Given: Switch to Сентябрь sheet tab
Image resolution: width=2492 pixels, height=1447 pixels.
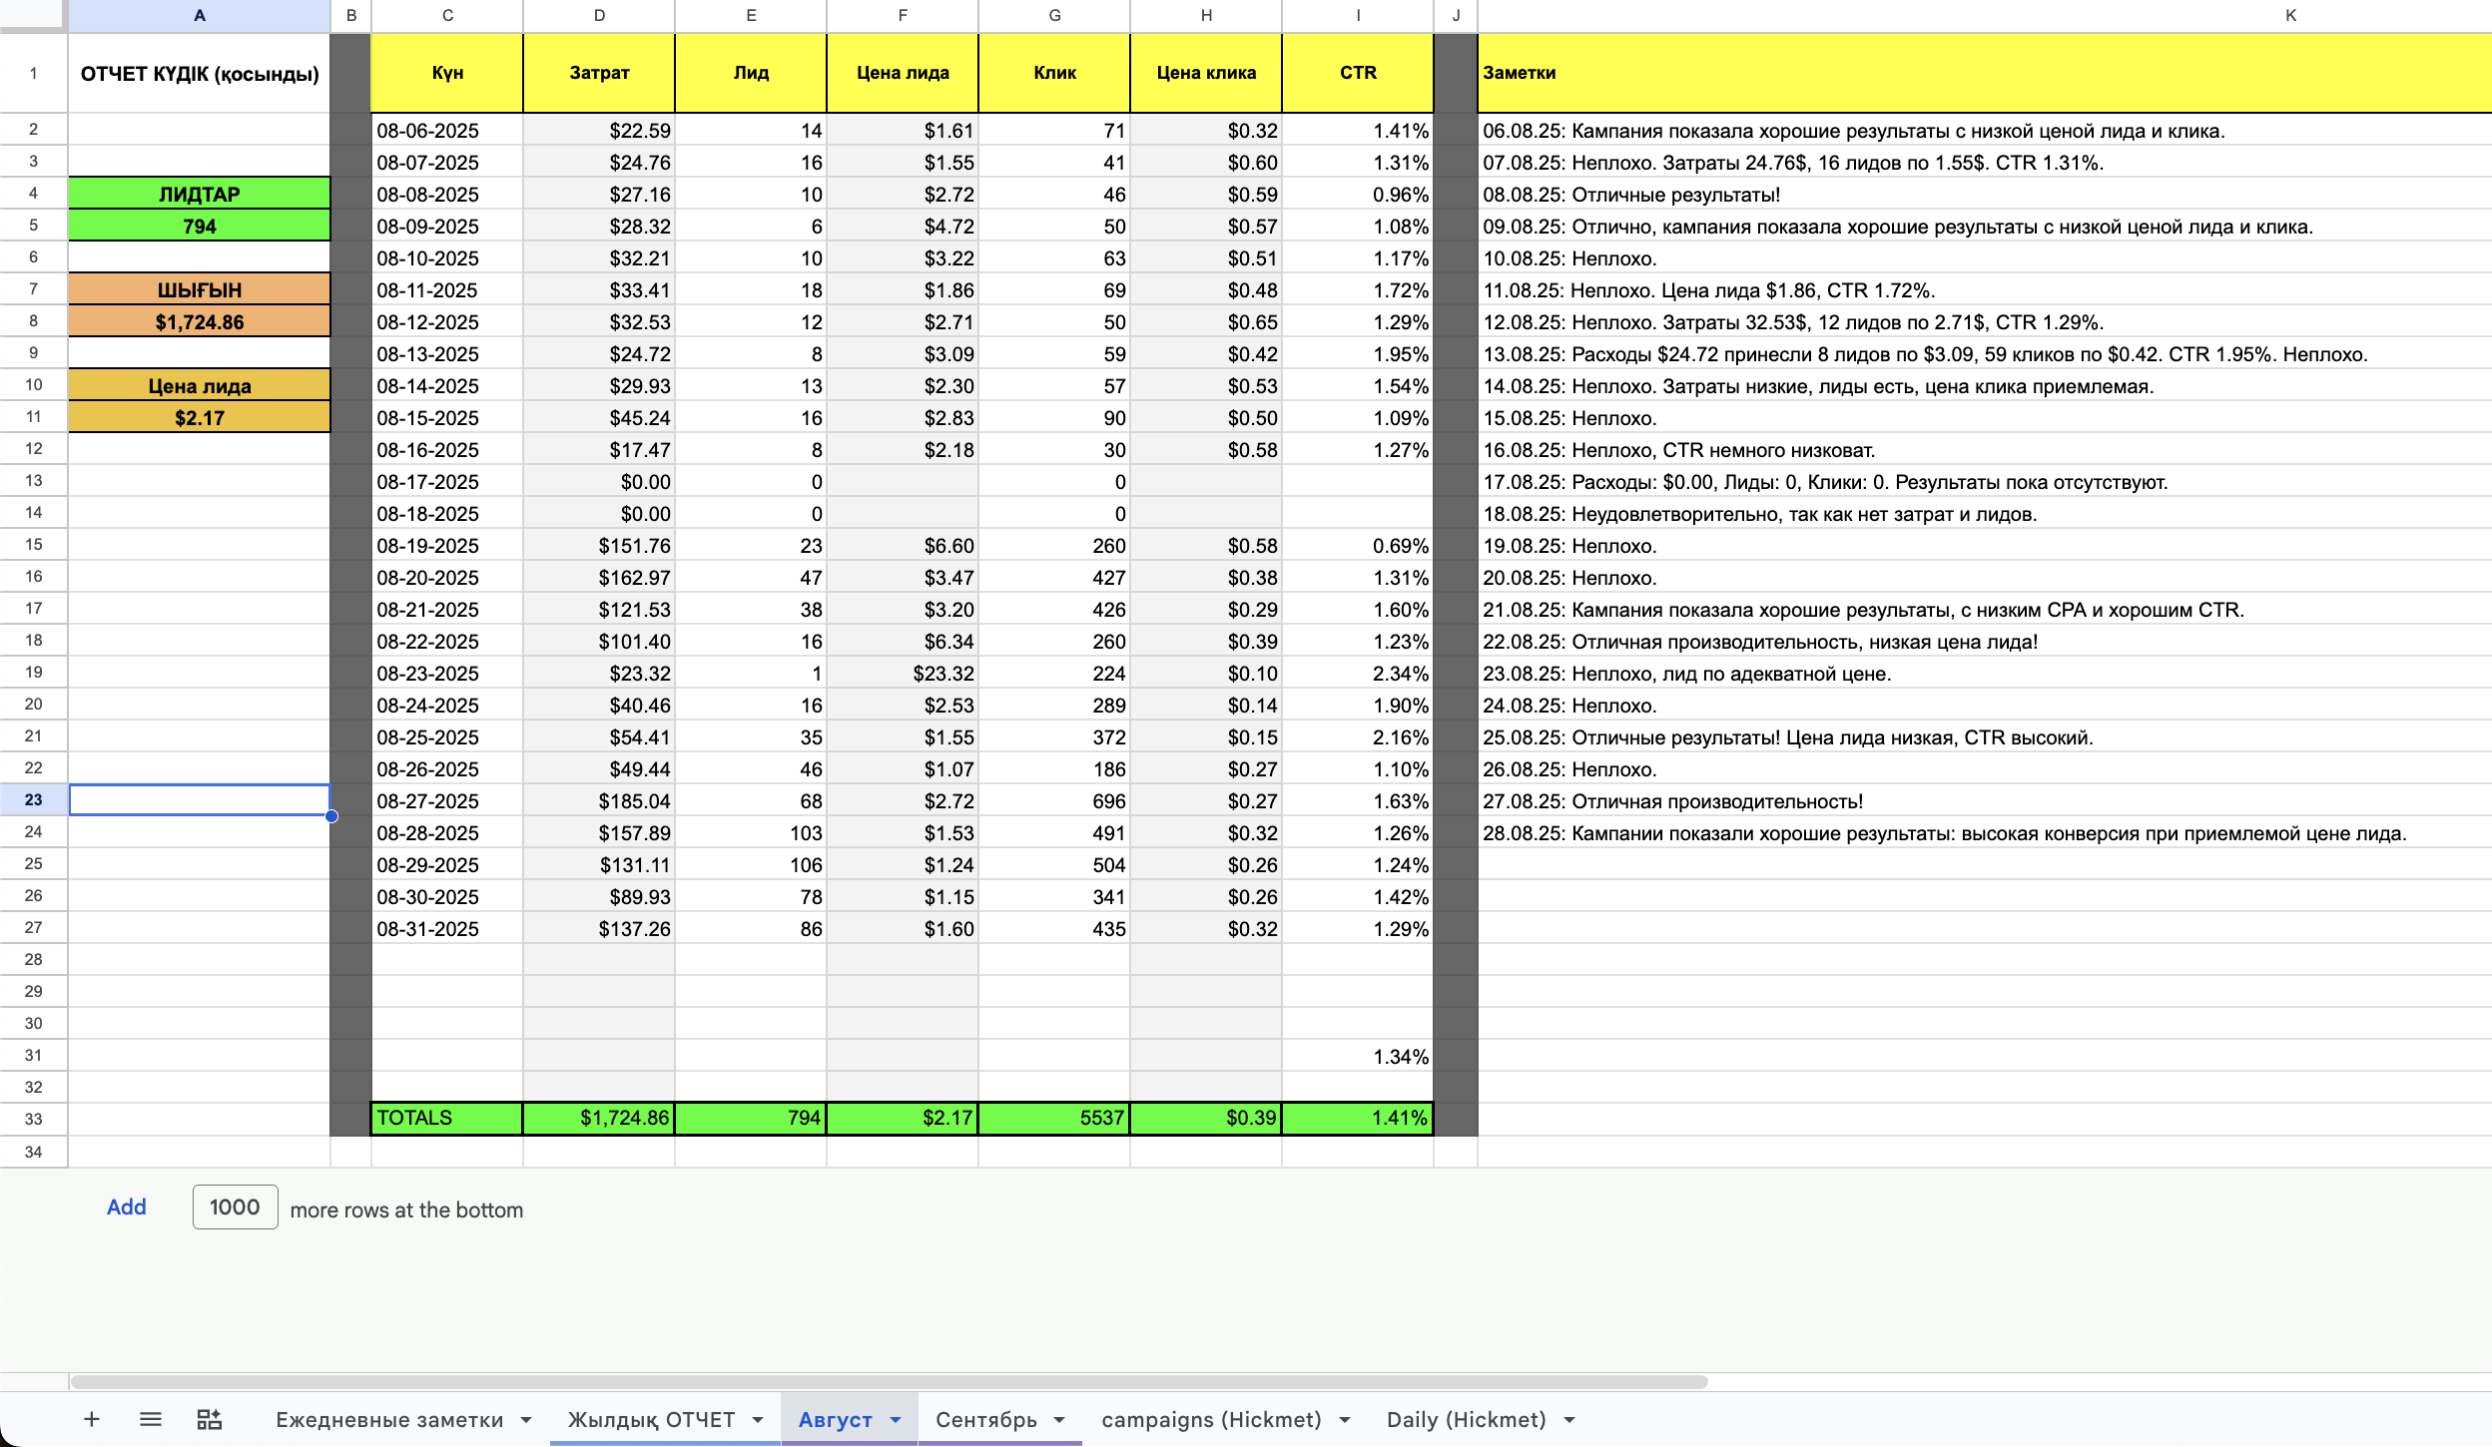Looking at the screenshot, I should click(x=986, y=1420).
